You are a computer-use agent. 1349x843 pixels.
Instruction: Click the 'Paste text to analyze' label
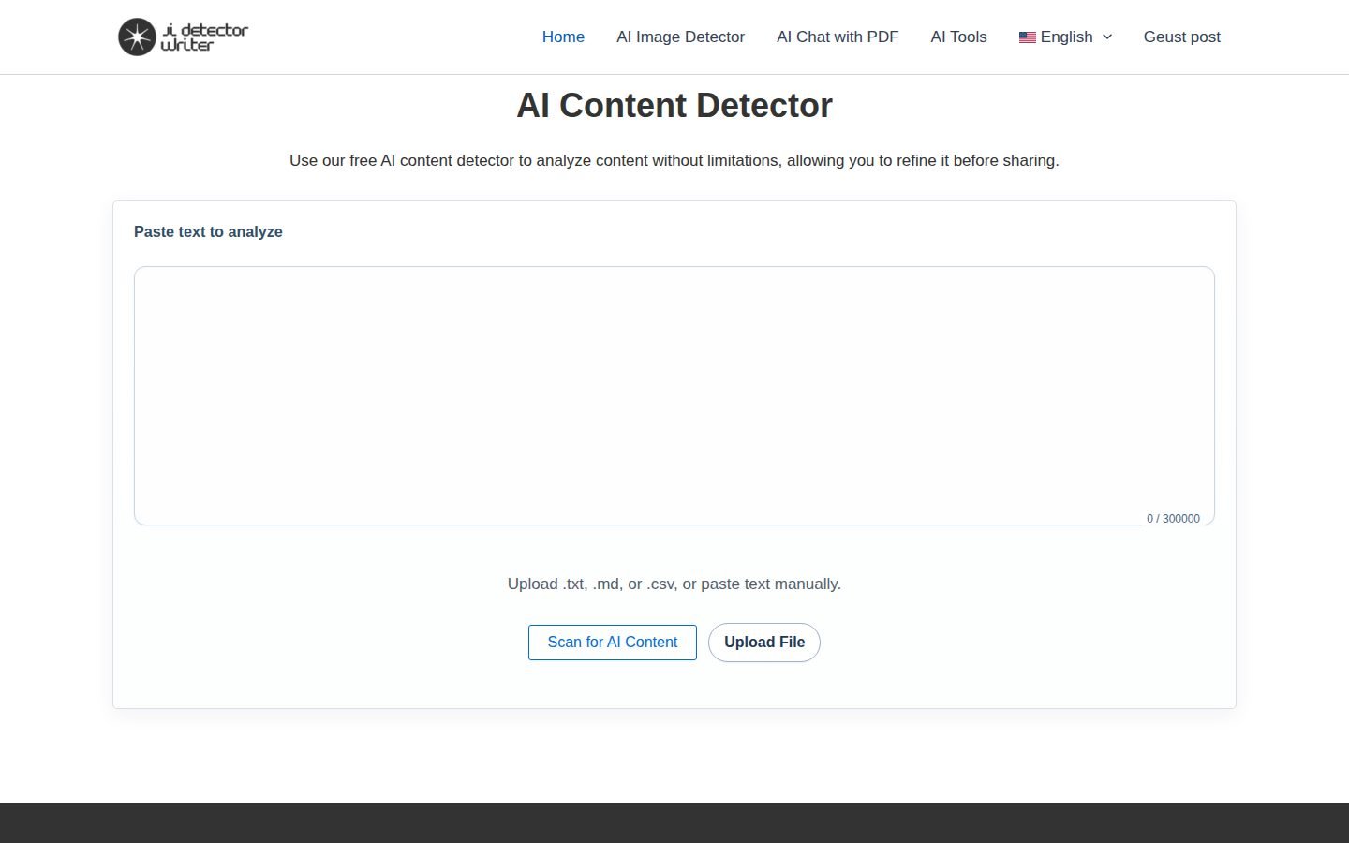[x=208, y=232]
